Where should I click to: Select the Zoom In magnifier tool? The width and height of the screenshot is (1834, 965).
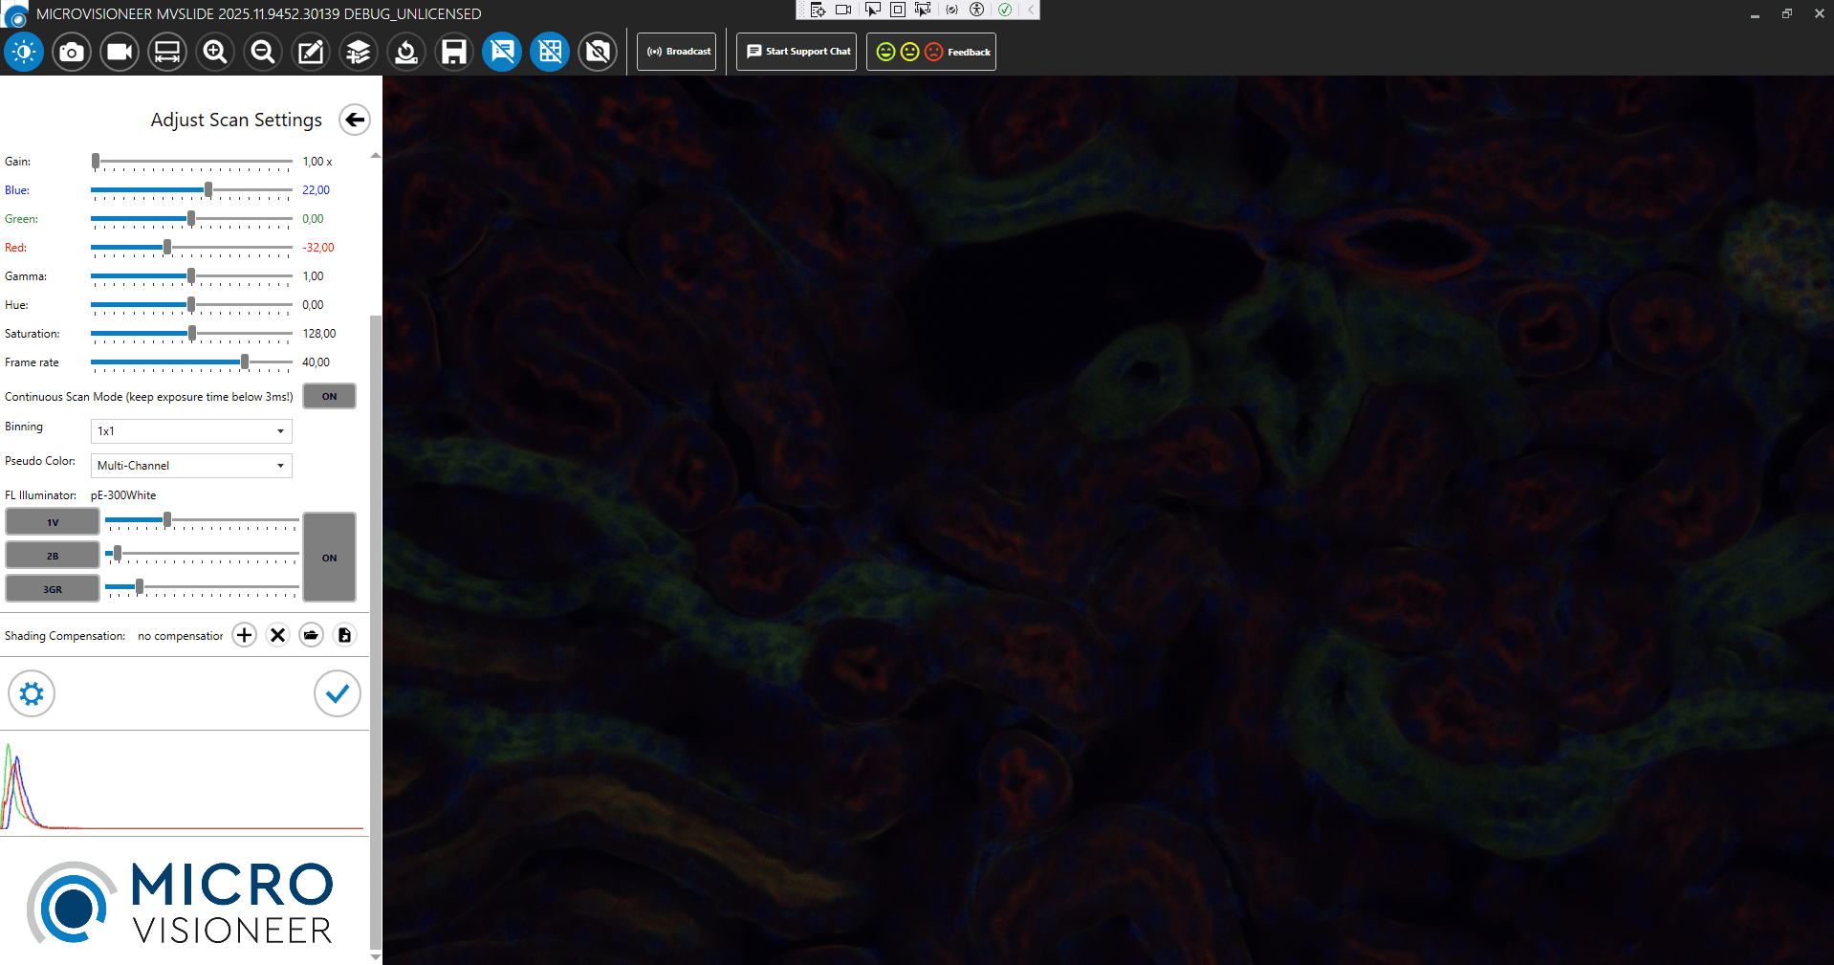click(214, 52)
